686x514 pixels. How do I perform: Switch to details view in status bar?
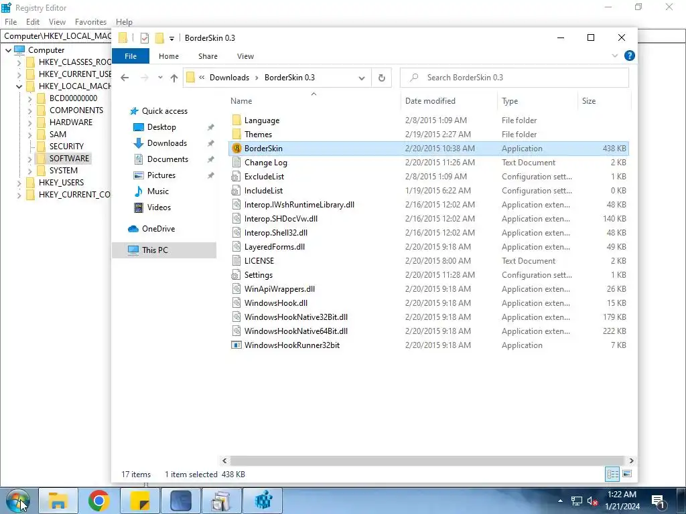[x=612, y=474]
